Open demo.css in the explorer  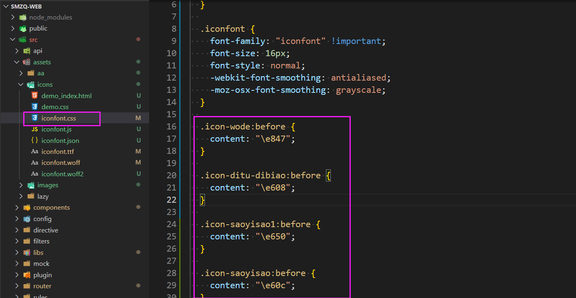55,107
